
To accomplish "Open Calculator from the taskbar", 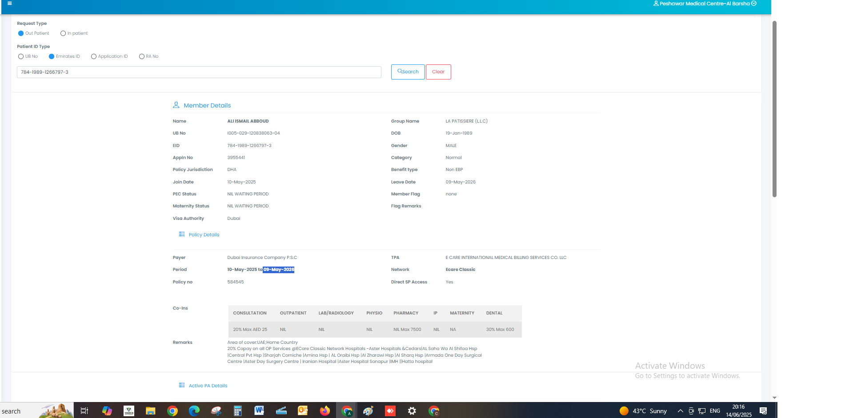I will coord(238,411).
